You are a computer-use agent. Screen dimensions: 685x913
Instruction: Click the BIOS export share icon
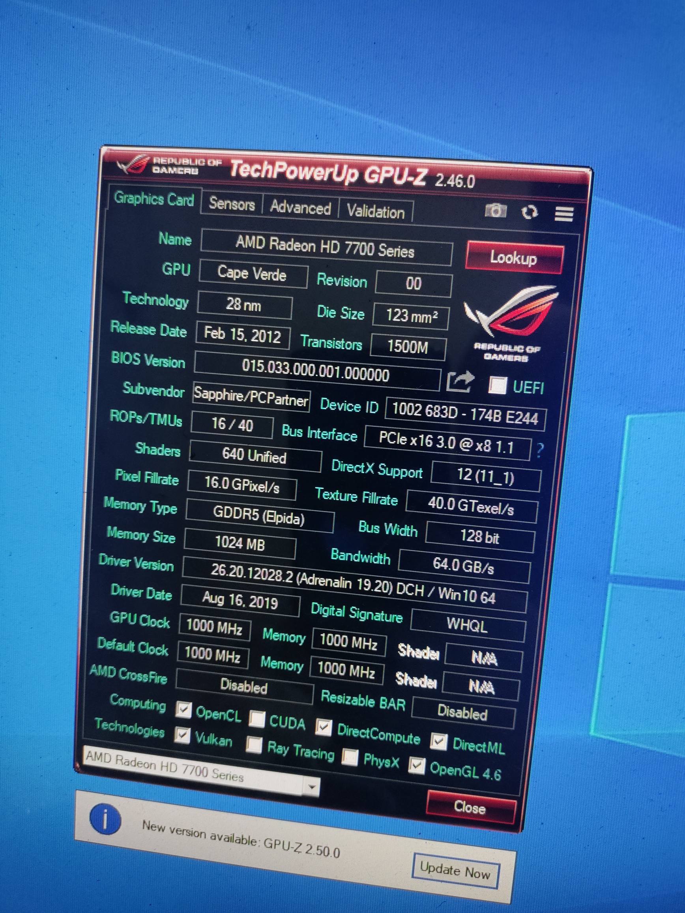(x=460, y=381)
